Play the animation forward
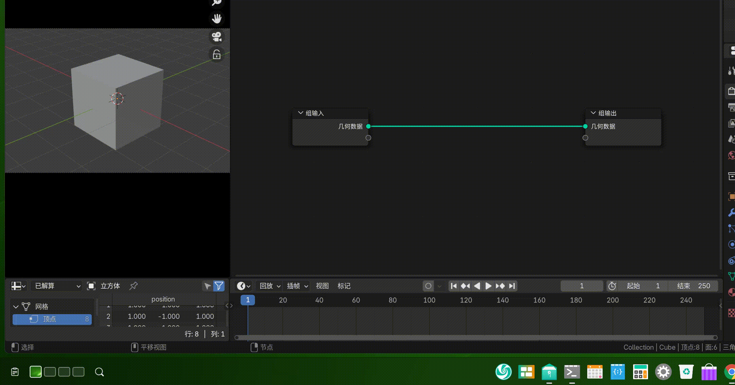 click(x=488, y=286)
